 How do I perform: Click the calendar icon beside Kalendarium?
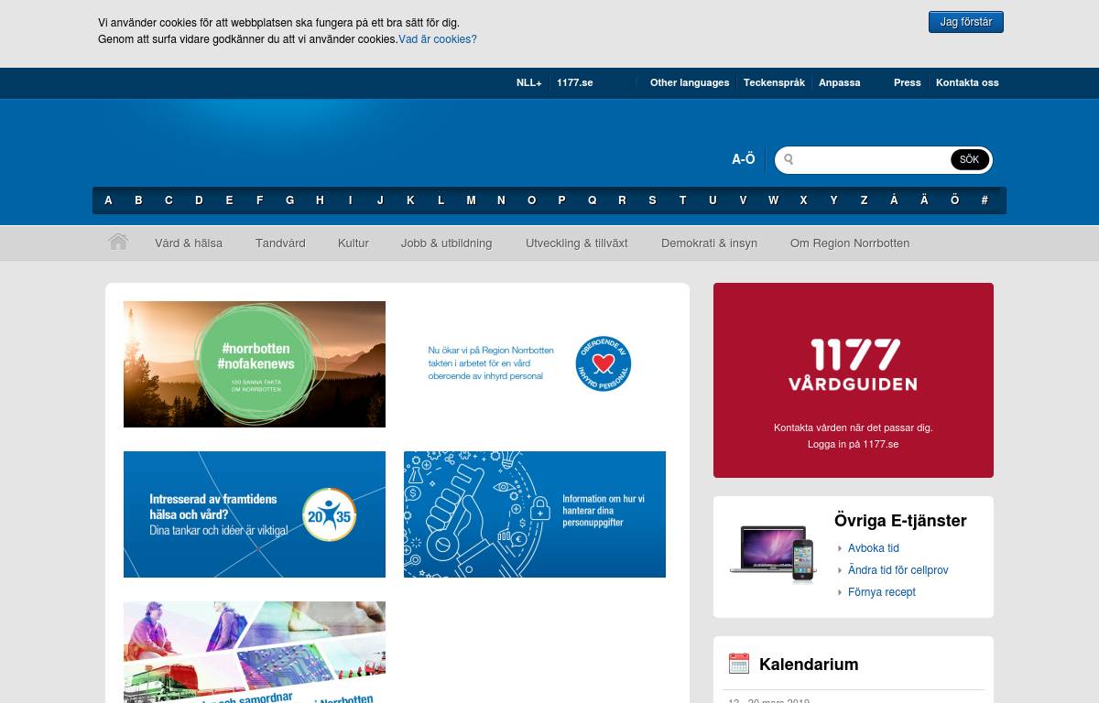[x=738, y=664]
